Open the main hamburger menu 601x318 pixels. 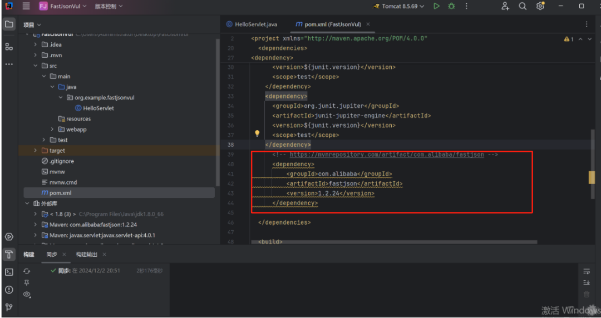point(26,6)
